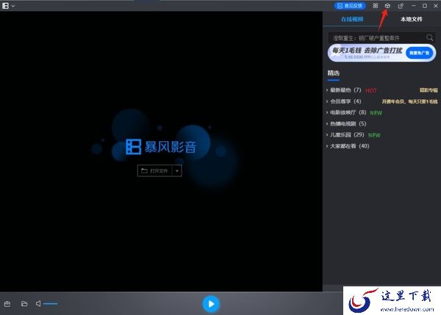Click the blue button on the ad-free banner
The width and height of the screenshot is (441, 315).
tap(419, 53)
